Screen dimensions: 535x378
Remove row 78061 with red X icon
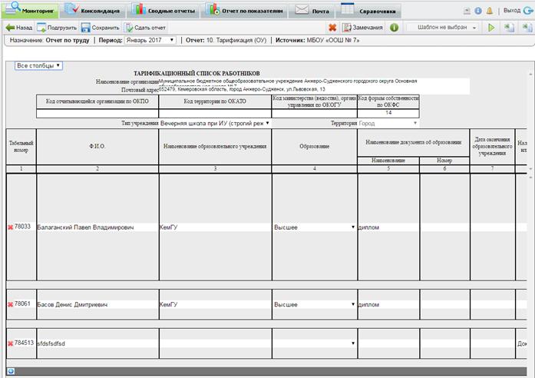tap(10, 304)
